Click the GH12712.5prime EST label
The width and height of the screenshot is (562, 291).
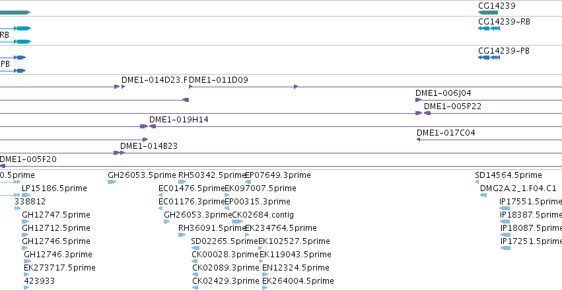pyautogui.click(x=56, y=228)
